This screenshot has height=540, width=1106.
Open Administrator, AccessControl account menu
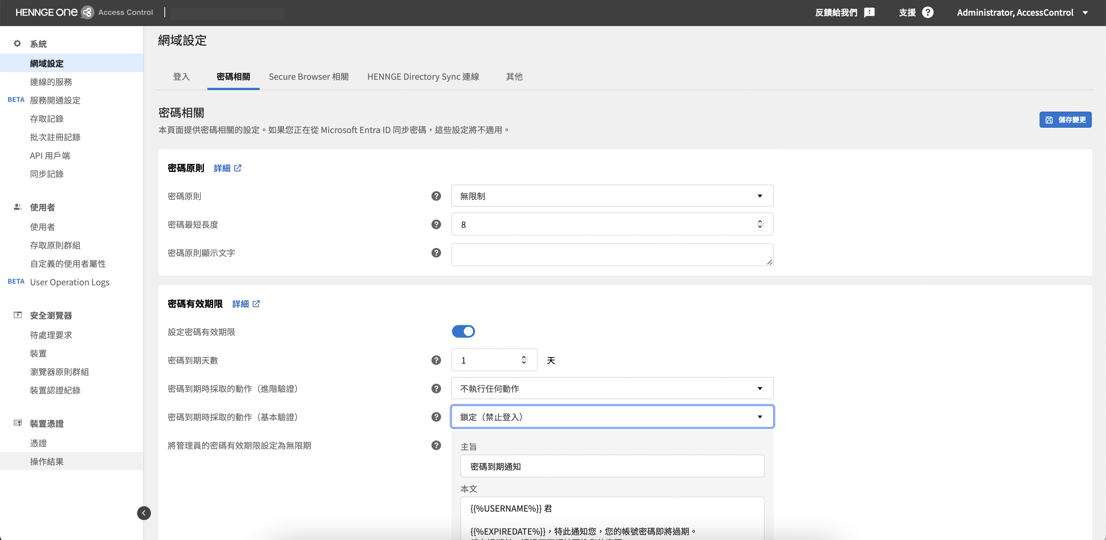click(x=1022, y=12)
